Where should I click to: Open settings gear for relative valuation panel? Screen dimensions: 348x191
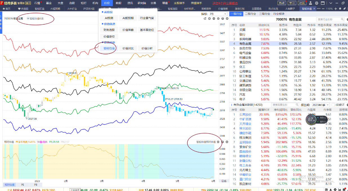[218, 142]
